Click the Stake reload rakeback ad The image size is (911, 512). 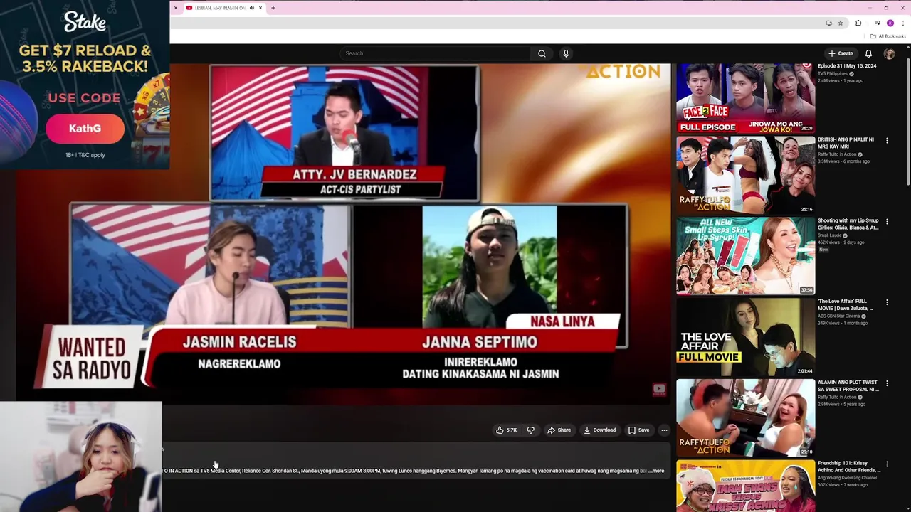tap(85, 85)
